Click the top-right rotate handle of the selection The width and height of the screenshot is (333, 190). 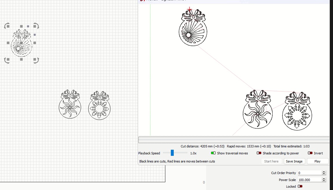click(x=36, y=26)
